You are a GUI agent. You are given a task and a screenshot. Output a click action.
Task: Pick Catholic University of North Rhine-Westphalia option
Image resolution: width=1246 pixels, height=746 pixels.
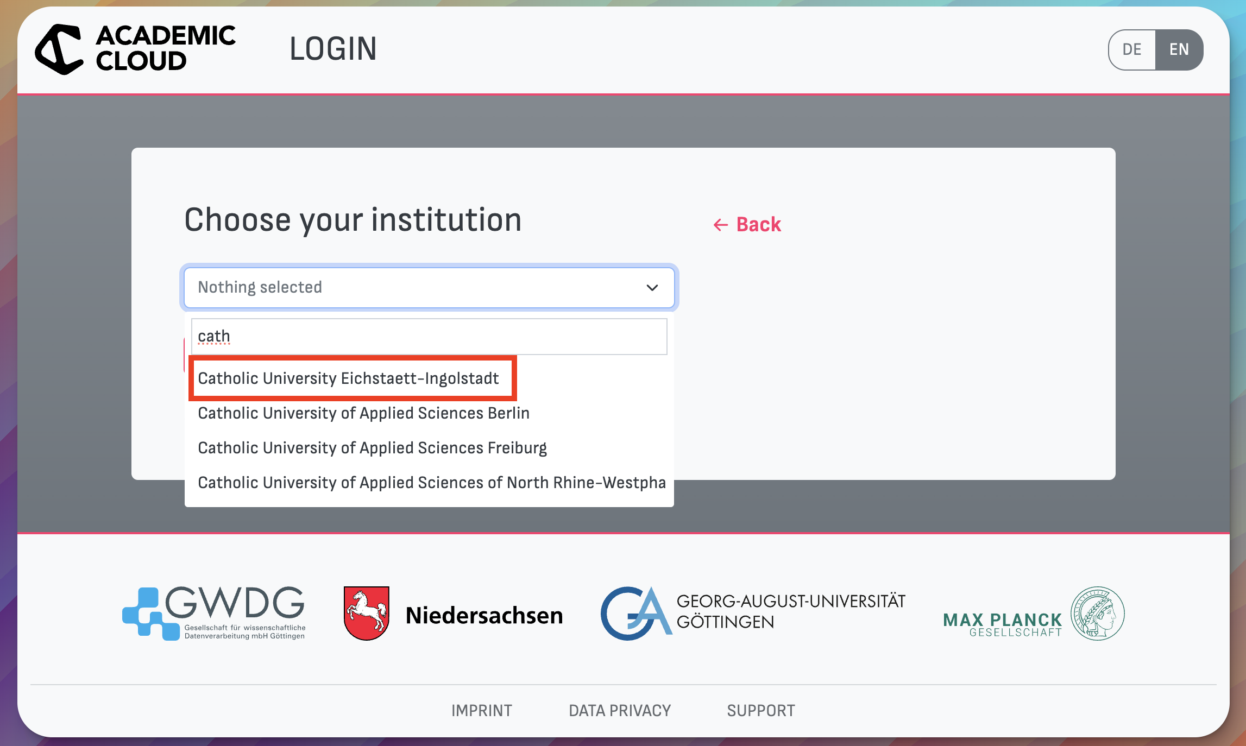pos(431,483)
